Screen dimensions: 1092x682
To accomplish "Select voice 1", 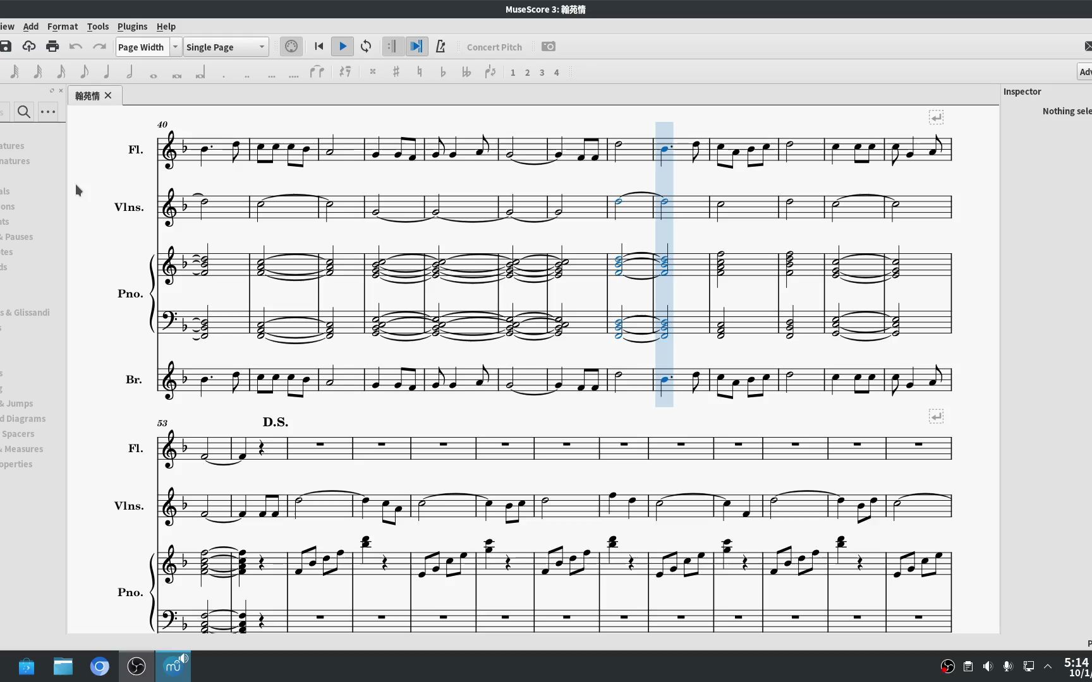I will click(x=513, y=73).
